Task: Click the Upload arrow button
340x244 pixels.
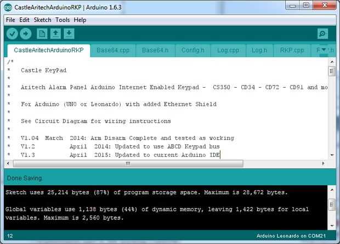Action: pyautogui.click(x=26, y=33)
